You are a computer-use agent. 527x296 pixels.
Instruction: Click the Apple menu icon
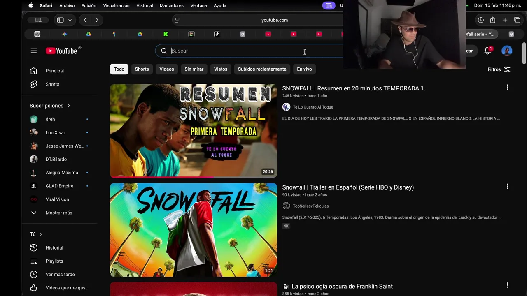pyautogui.click(x=30, y=5)
